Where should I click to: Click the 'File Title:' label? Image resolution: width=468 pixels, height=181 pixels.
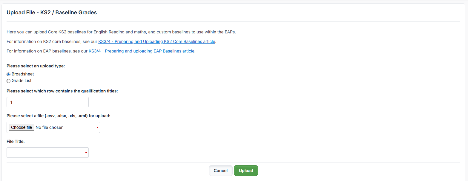point(16,141)
